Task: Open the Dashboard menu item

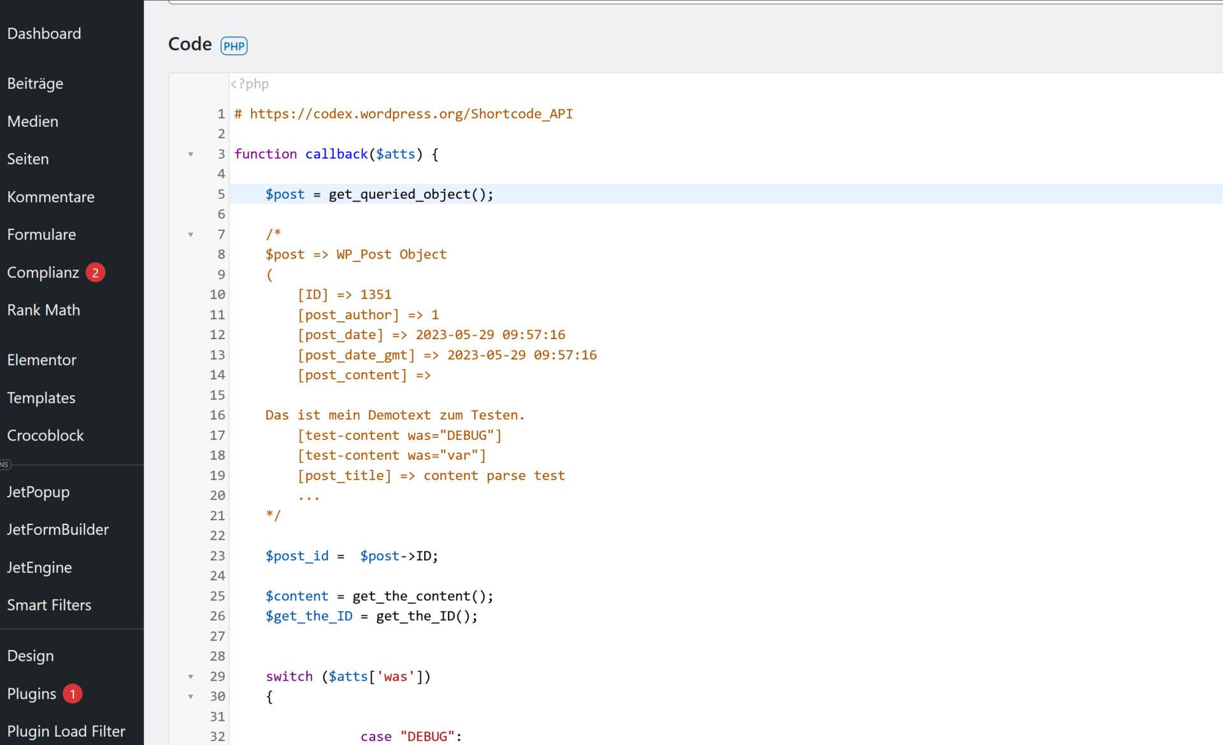Action: tap(44, 33)
